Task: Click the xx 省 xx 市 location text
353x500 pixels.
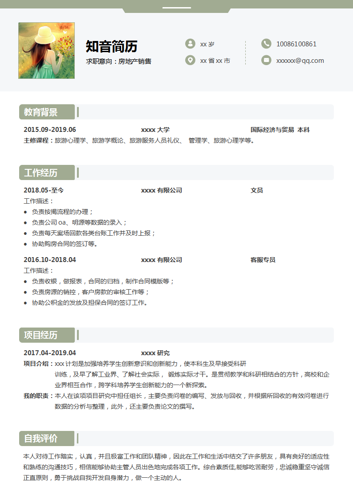Action: pos(215,61)
